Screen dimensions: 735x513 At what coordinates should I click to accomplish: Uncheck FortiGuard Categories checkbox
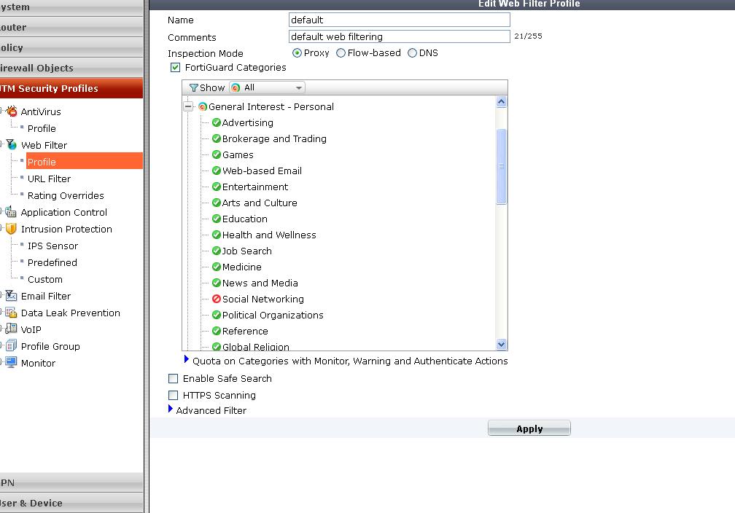pyautogui.click(x=175, y=68)
